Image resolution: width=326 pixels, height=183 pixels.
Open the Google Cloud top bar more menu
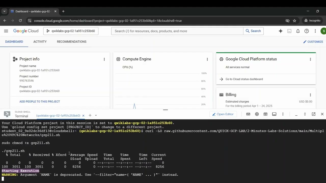[315, 31]
